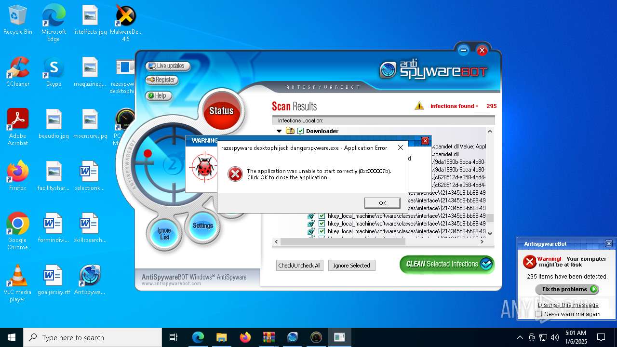Open WinRAR from the taskbar
Image resolution: width=617 pixels, height=347 pixels.
(x=268, y=337)
